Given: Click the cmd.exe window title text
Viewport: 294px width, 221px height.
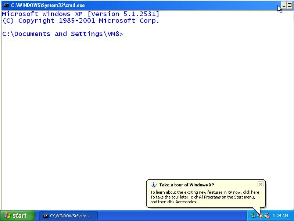Looking at the screenshot, I should [48, 5].
